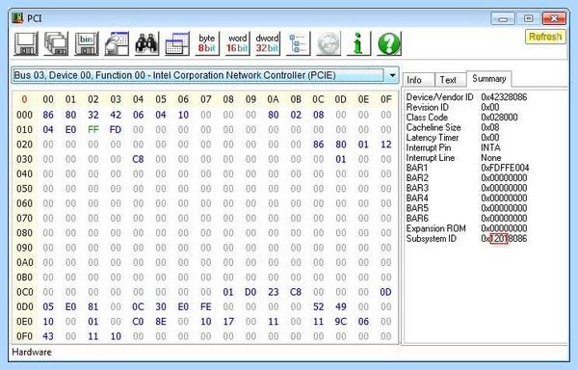Click Latency Timer label
The height and width of the screenshot is (370, 578).
coord(433,138)
